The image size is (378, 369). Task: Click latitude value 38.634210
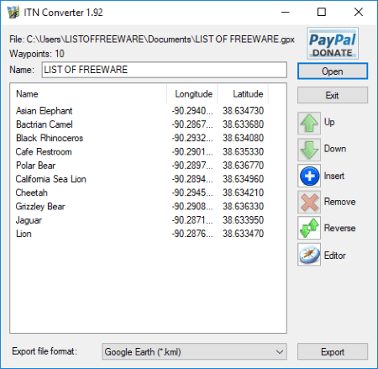243,192
